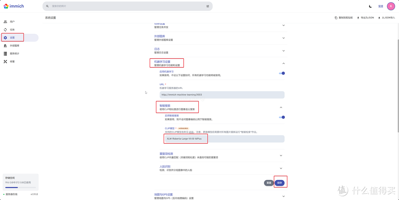The height and width of the screenshot is (200, 399).
Task: Click the 修复 tools icon in sidebar
Action: click(x=5, y=62)
